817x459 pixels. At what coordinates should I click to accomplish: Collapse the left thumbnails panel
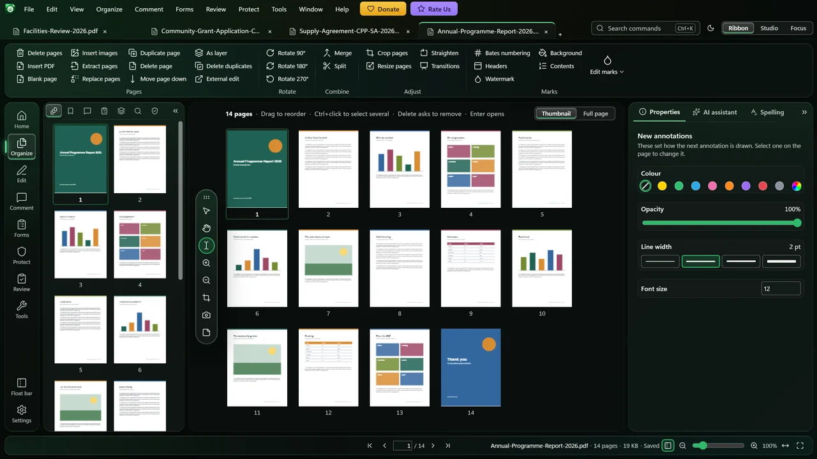tap(176, 111)
